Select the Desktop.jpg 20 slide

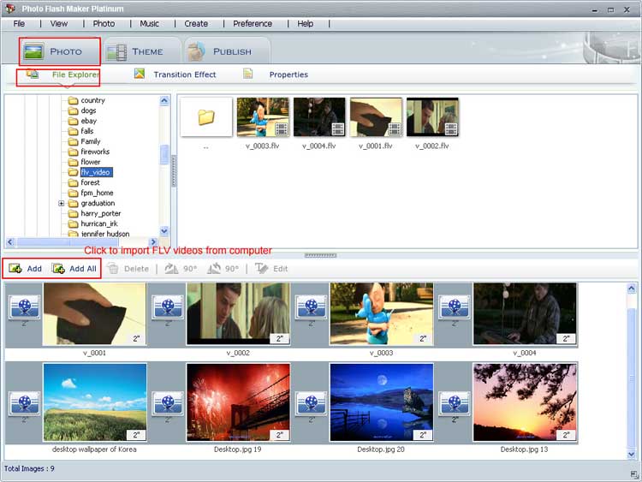[x=382, y=402]
